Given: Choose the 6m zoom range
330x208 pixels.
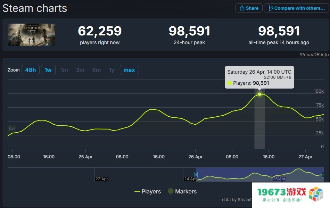Looking at the screenshot, I should (x=96, y=70).
